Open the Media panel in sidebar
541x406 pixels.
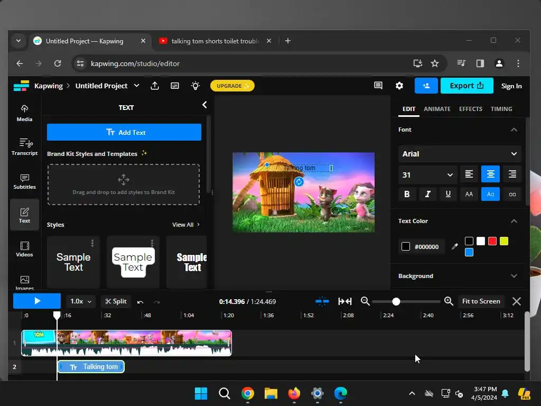24,113
